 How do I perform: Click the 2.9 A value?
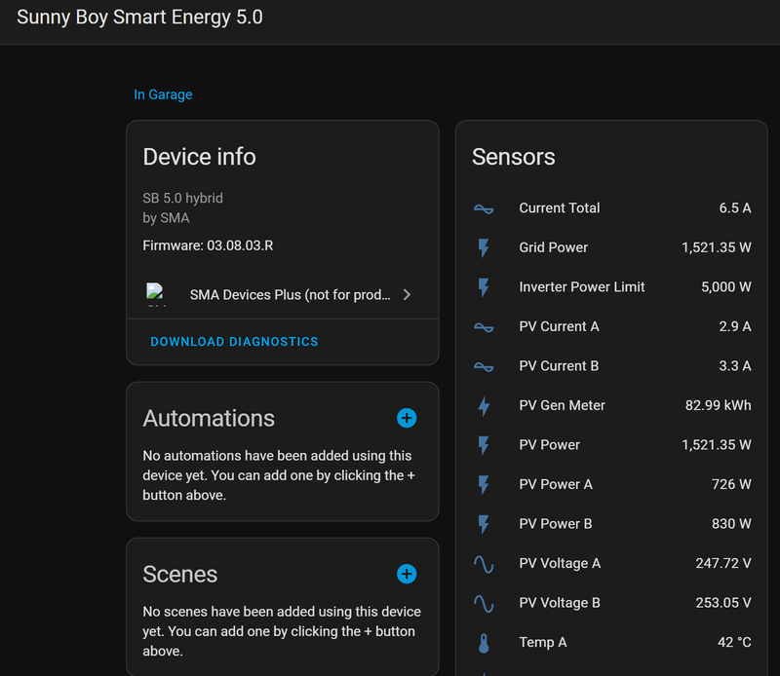coord(735,326)
